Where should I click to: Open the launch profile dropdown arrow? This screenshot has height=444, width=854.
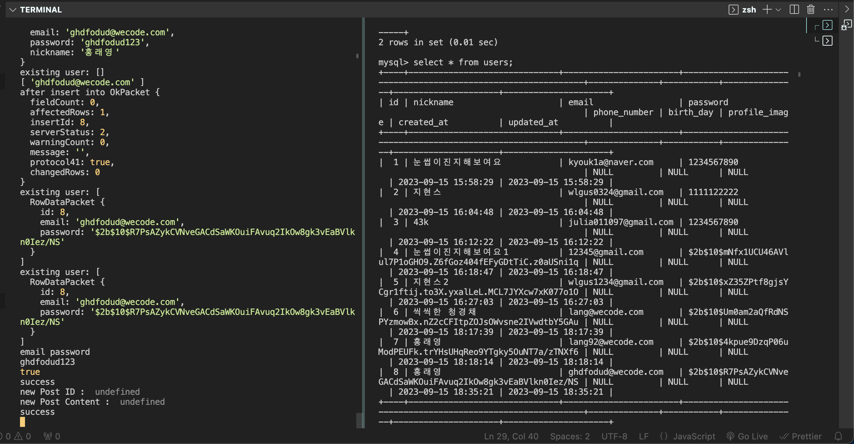[x=778, y=10]
